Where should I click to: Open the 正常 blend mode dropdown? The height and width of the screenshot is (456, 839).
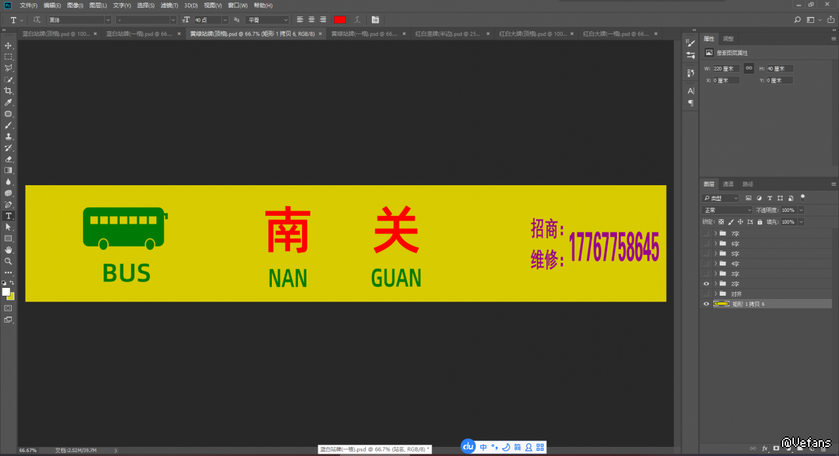coord(727,210)
